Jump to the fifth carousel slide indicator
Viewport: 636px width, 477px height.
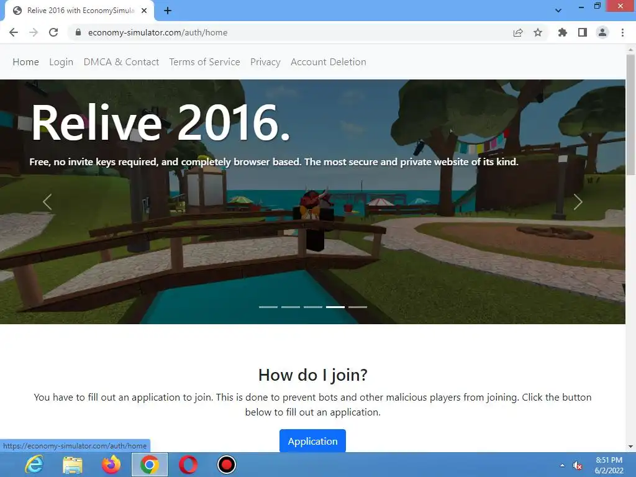tap(357, 307)
